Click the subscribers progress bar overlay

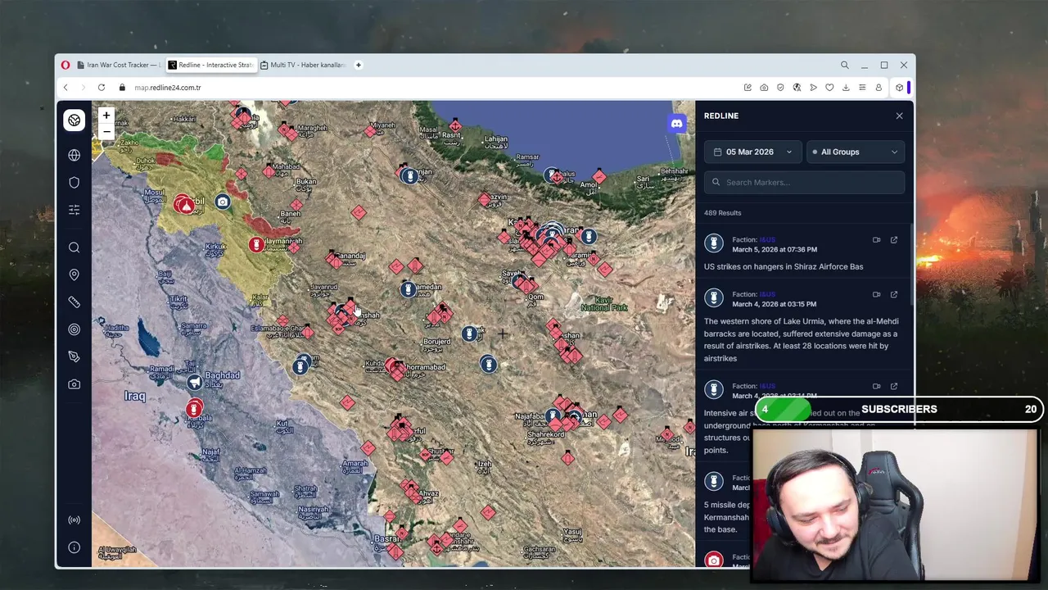[x=899, y=409]
